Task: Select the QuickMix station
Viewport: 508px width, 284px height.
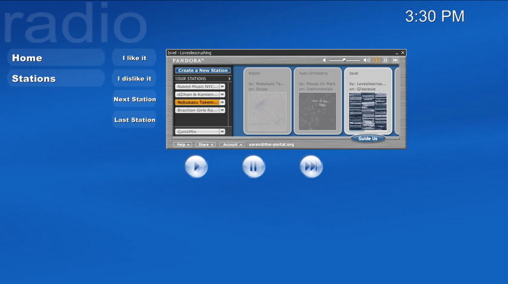Action: [x=197, y=131]
